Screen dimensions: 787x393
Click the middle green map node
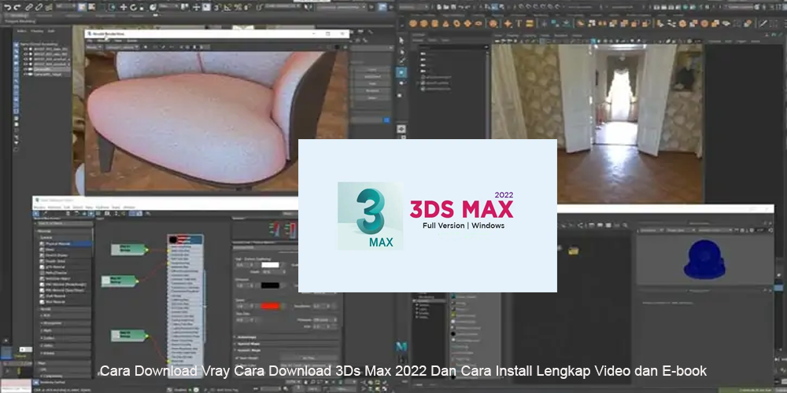119,281
